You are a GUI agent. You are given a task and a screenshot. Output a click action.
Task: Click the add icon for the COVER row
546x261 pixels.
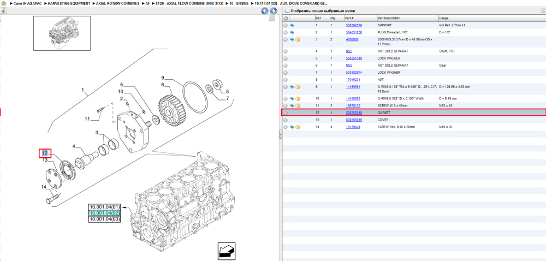tap(286, 120)
